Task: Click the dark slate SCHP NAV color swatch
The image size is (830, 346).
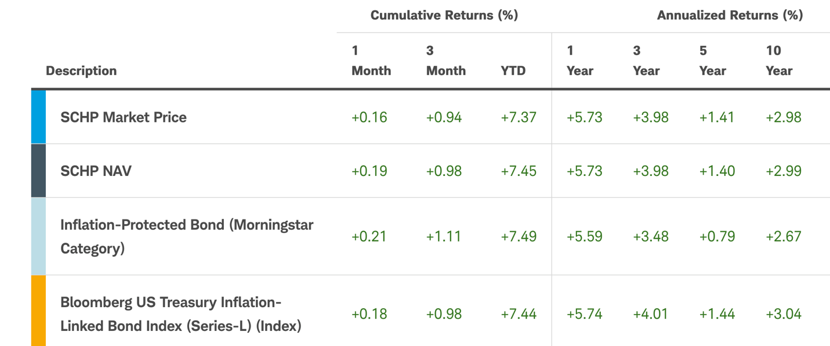Action: point(38,171)
